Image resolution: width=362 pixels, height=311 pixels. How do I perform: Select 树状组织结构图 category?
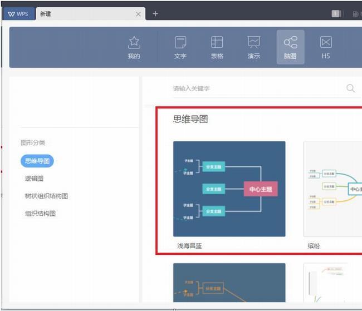point(46,196)
